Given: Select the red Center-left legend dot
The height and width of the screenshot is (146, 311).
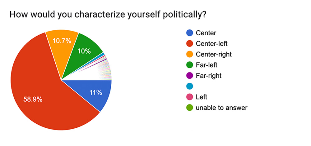Looking at the screenshot, I should (189, 43).
